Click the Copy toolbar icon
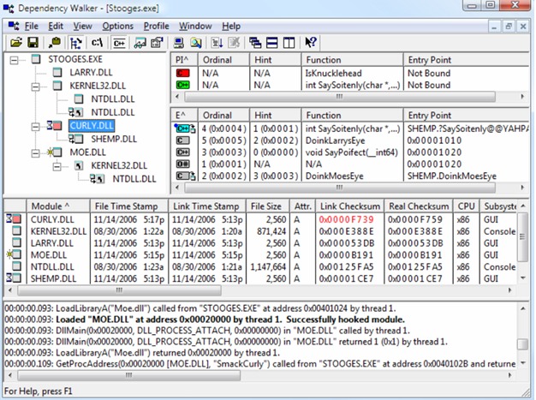This screenshot has width=536, height=400. pos(55,43)
